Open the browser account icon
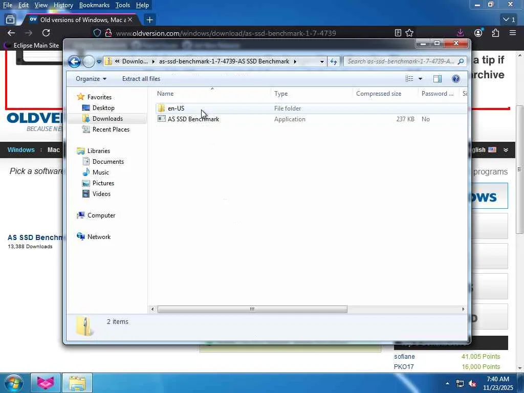Viewport: 524px width, 393px height. [478, 33]
